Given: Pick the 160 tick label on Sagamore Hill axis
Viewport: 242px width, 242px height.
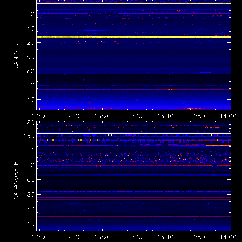Looking at the screenshot, I should pos(29,136).
